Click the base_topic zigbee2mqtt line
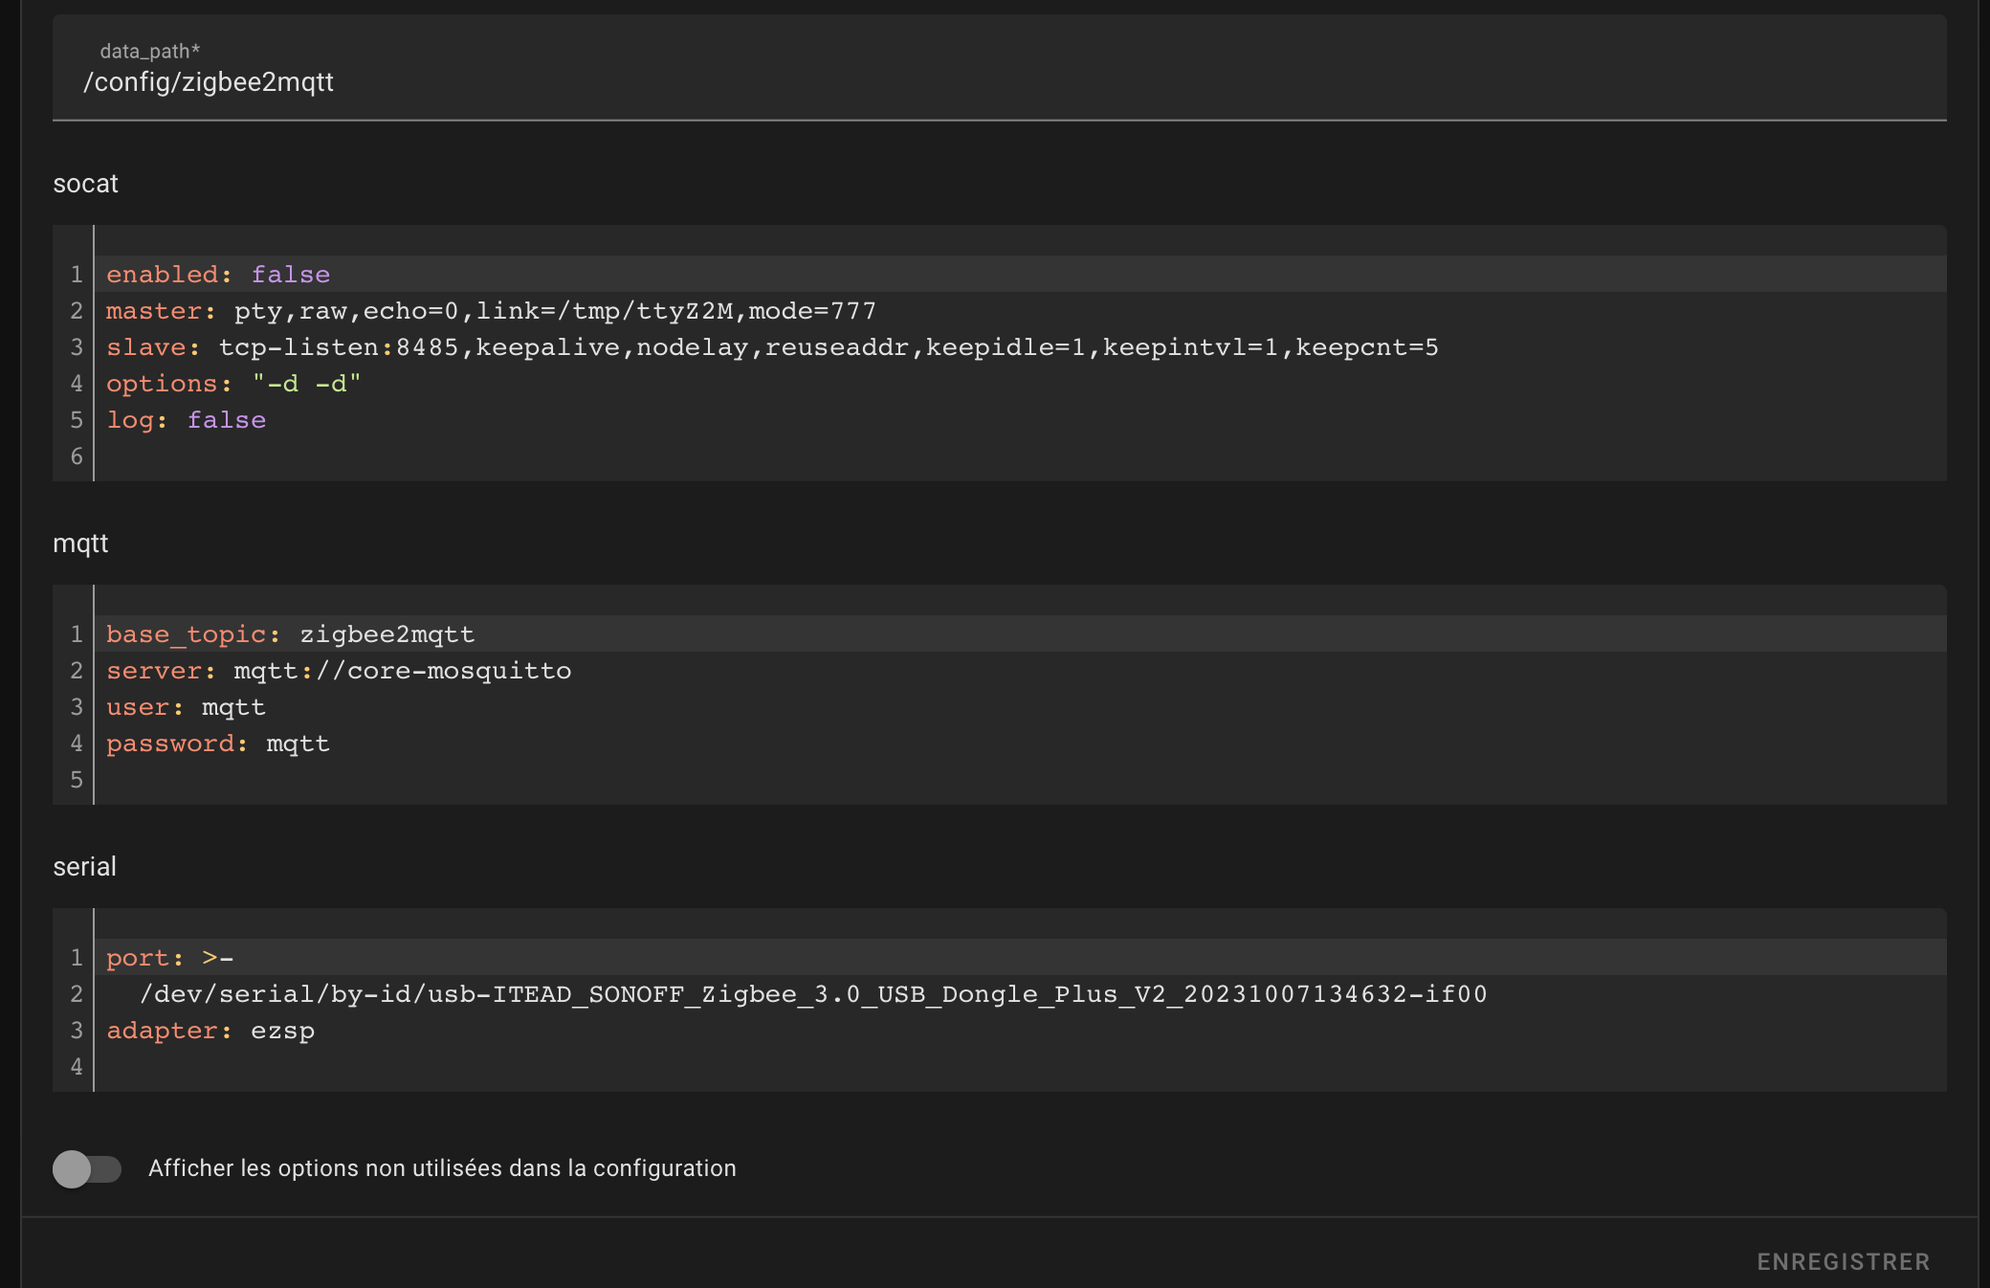 [x=290, y=634]
